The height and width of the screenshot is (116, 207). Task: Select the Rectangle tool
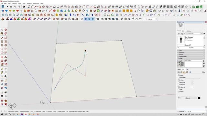(2, 42)
